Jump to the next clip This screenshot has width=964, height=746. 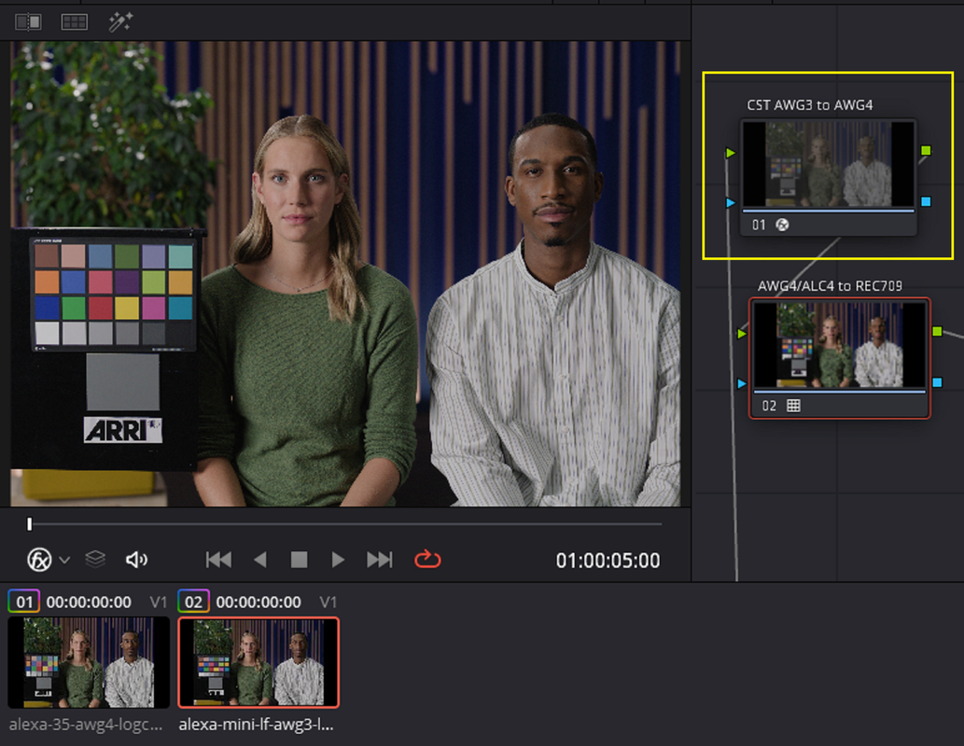pyautogui.click(x=379, y=559)
